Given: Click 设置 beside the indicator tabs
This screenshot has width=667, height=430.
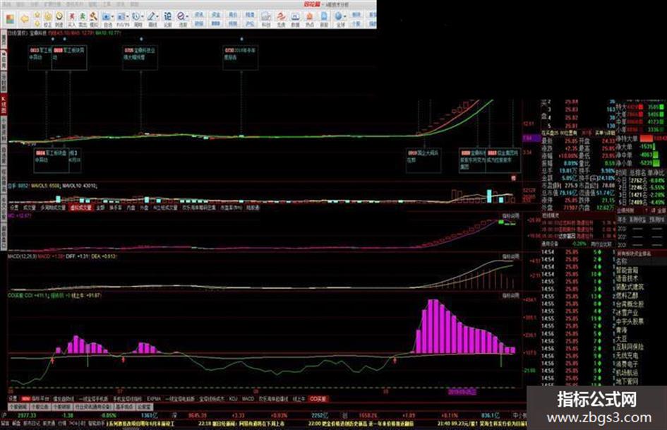Looking at the screenshot, I should pyautogui.click(x=13, y=399).
